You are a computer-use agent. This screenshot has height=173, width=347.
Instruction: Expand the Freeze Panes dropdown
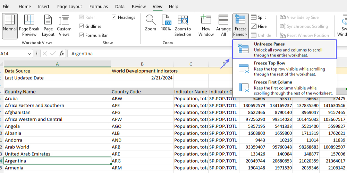pyautogui.click(x=240, y=26)
